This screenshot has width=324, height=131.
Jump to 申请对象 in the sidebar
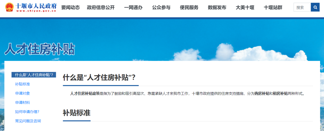click(x=22, y=93)
